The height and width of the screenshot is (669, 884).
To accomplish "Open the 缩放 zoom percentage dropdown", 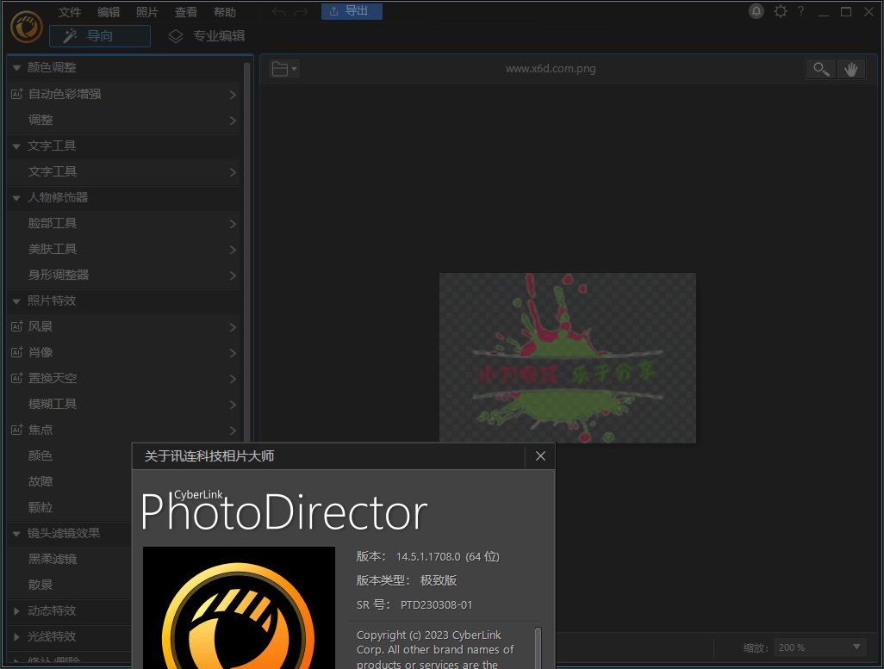I will point(819,647).
